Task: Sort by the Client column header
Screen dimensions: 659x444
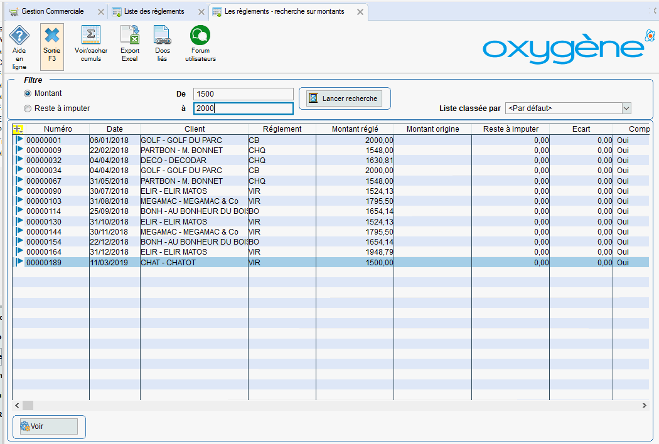Action: click(195, 129)
